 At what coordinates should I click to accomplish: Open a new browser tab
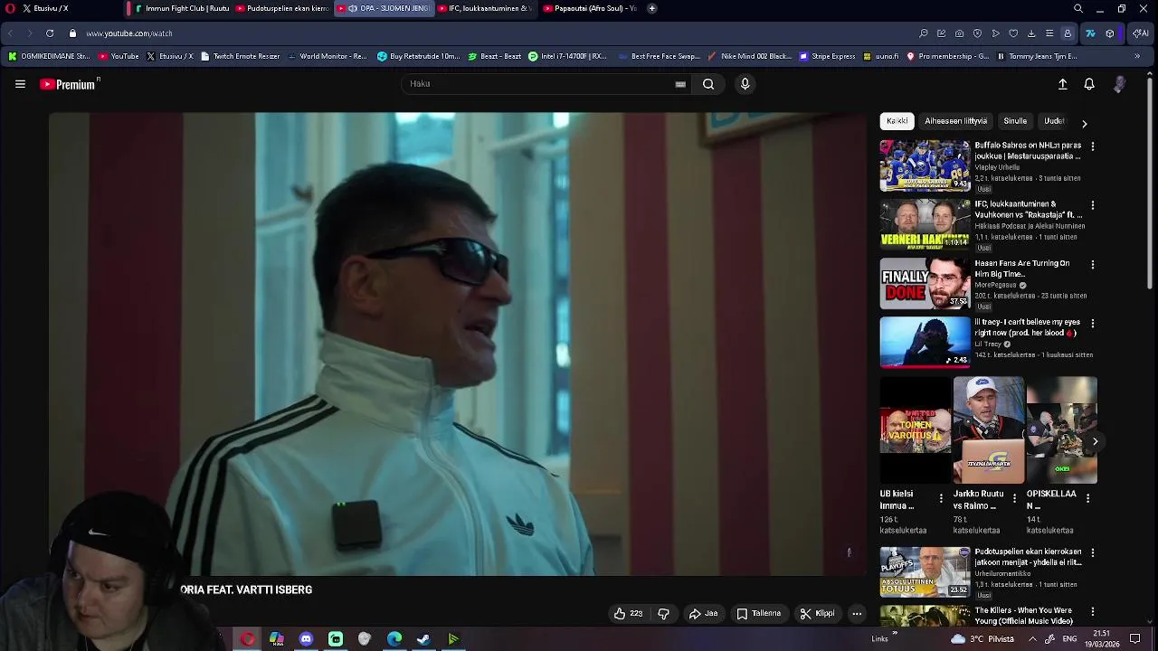(652, 8)
